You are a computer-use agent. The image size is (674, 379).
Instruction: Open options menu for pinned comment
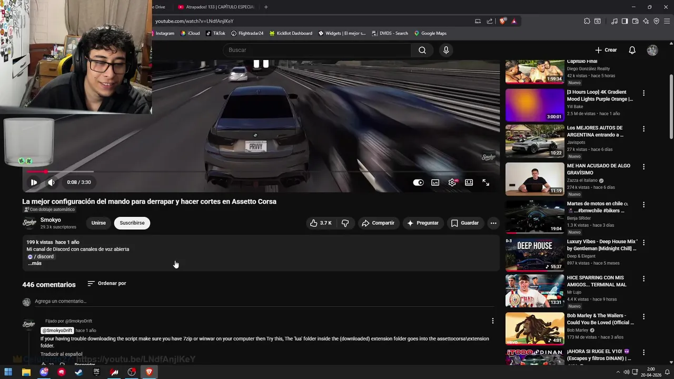[x=493, y=321]
